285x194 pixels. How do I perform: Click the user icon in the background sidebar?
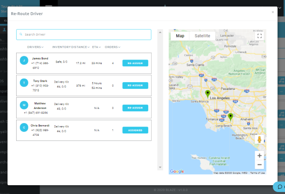[4, 30]
